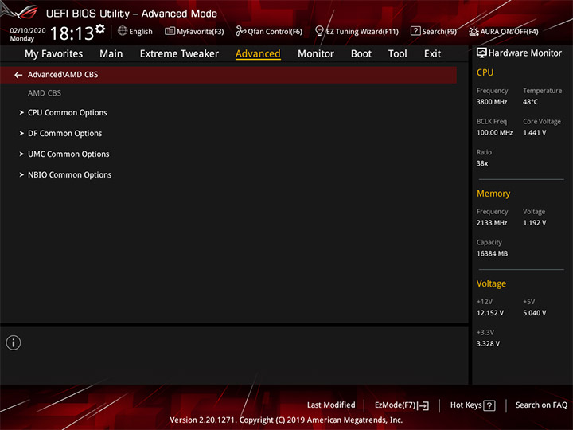Screen dimensions: 573x430
Task: Click Version 2.20.1271 copyright text
Action: 286,420
